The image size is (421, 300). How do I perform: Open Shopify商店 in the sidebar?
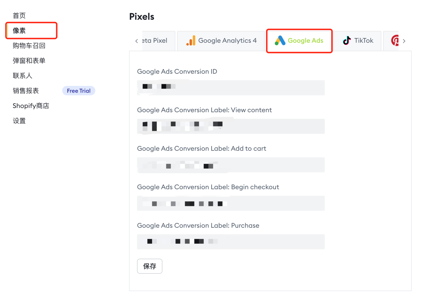coord(31,106)
